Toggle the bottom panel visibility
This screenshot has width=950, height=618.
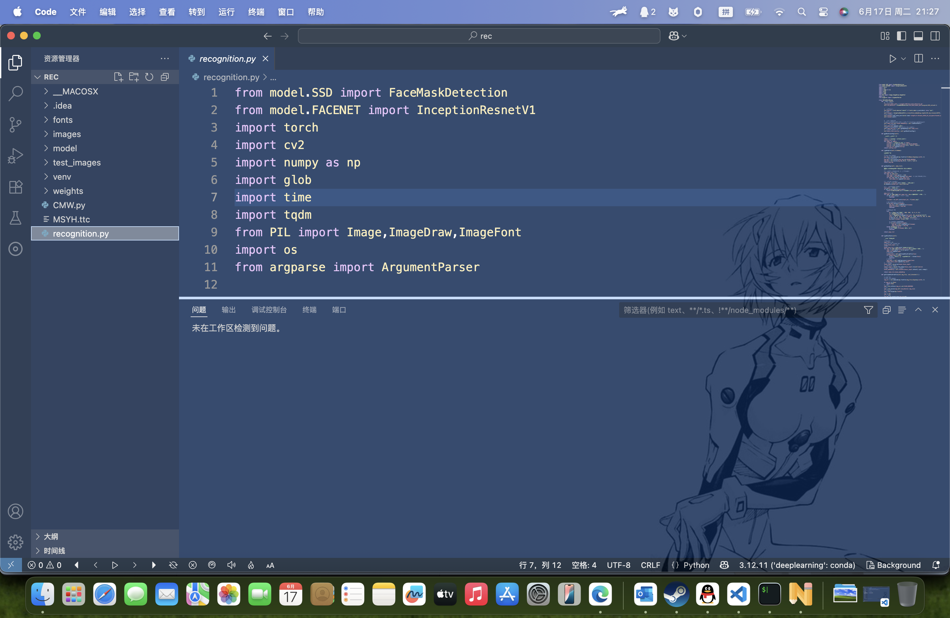[x=918, y=36]
